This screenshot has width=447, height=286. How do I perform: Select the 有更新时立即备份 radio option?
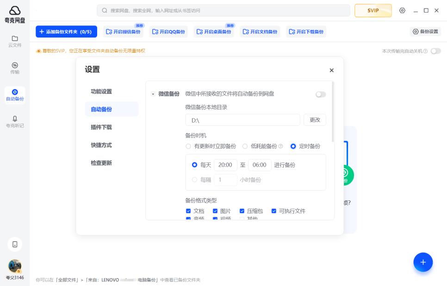(188, 146)
